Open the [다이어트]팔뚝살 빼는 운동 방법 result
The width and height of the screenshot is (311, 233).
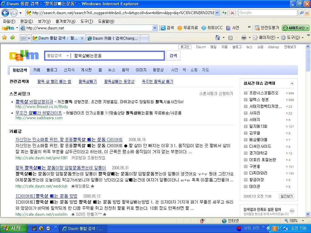click(x=46, y=196)
